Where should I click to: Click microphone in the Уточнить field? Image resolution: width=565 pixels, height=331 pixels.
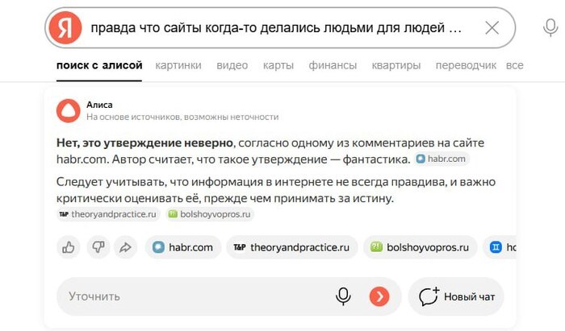tap(344, 296)
